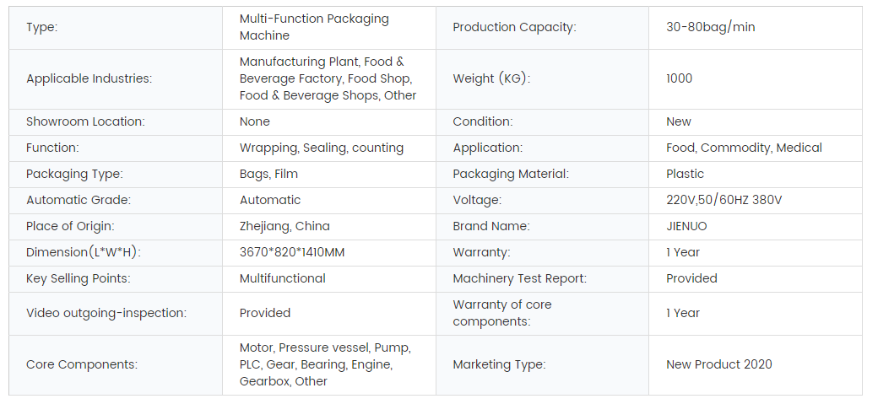Click the weight value '1000'
Image resolution: width=878 pixels, height=404 pixels.
pos(679,79)
